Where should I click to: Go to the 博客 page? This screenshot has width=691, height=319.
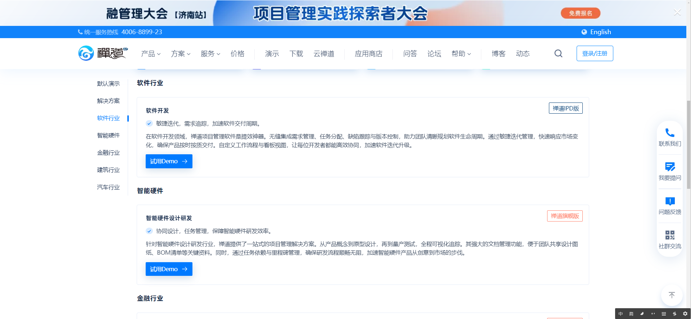coord(499,54)
